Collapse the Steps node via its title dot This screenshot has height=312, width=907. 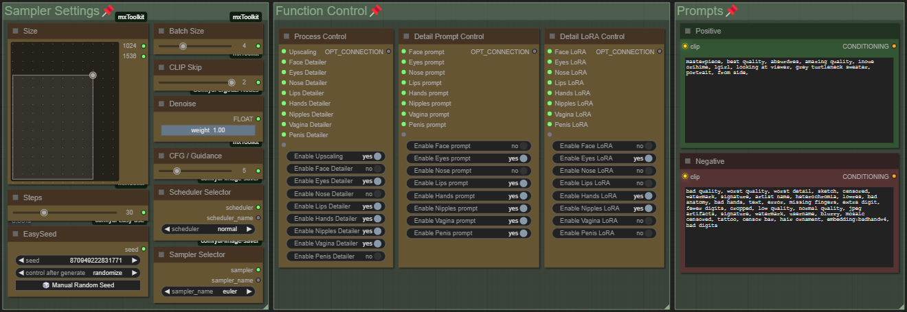pos(15,197)
